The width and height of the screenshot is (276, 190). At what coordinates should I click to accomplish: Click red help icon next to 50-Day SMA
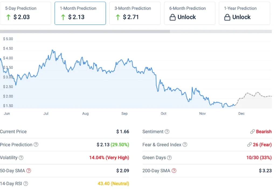coord(29,171)
